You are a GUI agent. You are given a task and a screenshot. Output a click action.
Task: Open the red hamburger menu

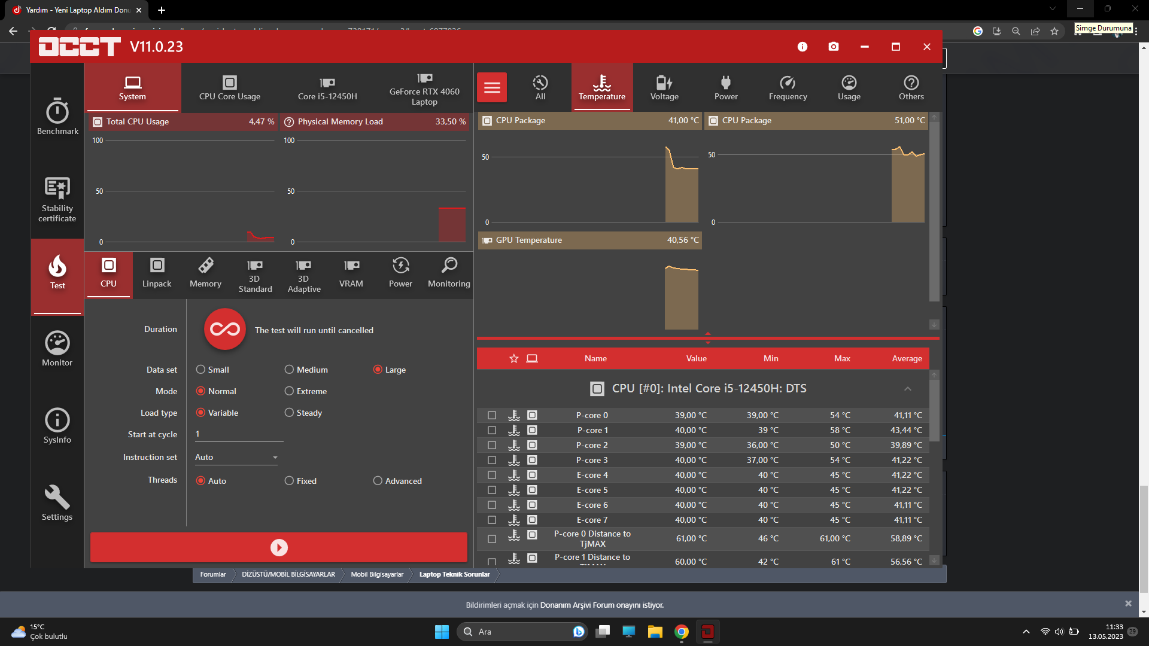[492, 87]
